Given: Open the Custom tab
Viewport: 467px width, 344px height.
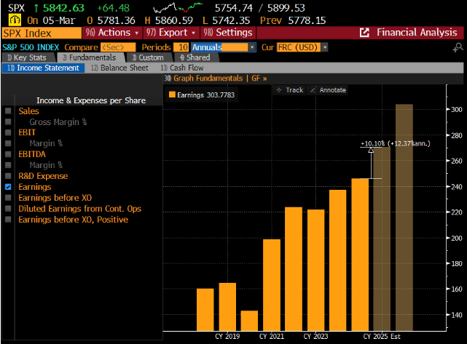Looking at the screenshot, I should 148,57.
